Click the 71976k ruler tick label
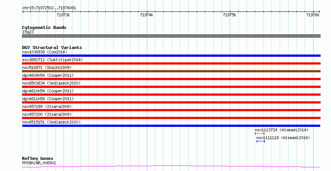The height and width of the screenshot is (171, 331). [313, 15]
